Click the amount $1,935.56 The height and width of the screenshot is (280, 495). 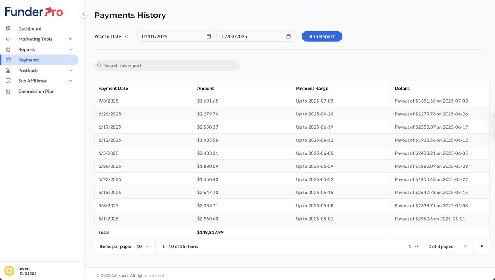[207, 140]
